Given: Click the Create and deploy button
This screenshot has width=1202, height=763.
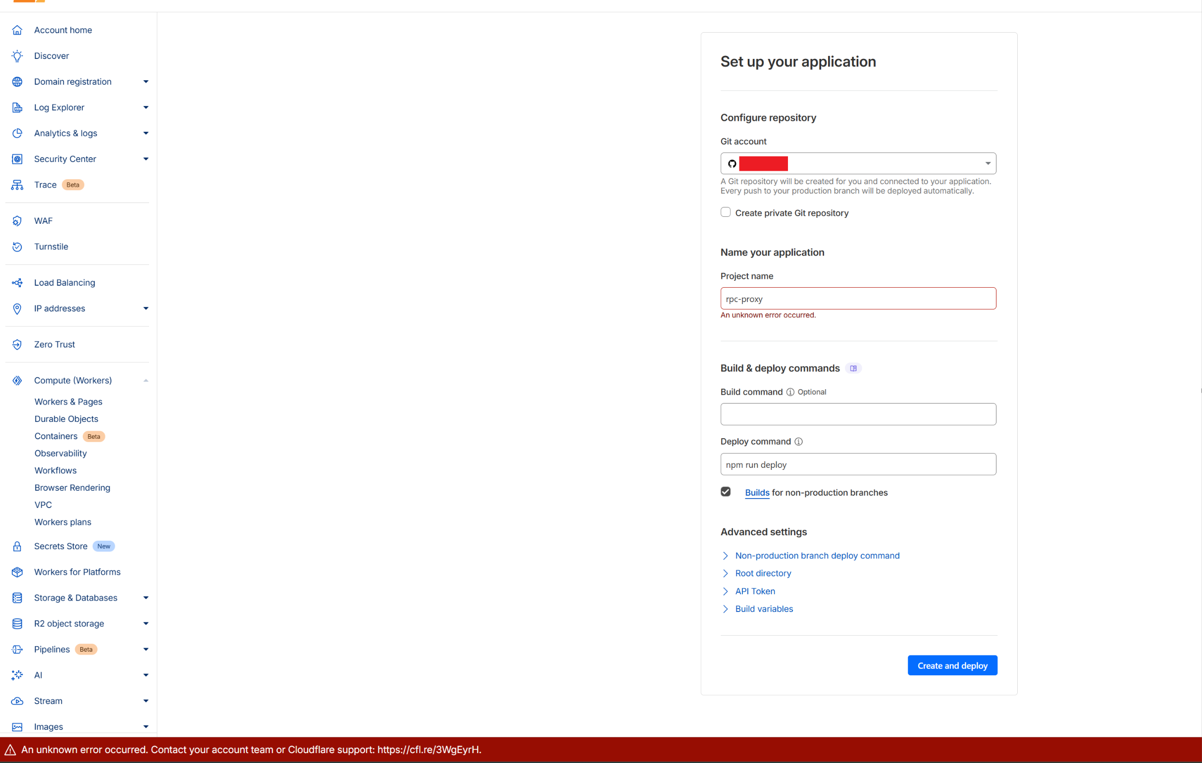Looking at the screenshot, I should pyautogui.click(x=952, y=665).
